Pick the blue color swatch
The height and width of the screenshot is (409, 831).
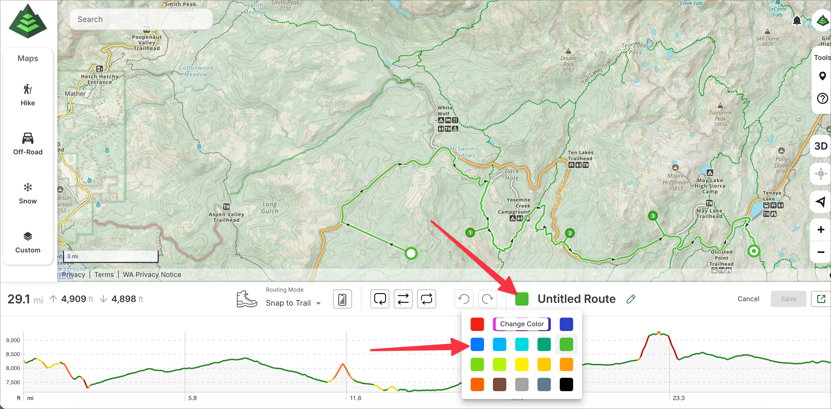click(477, 344)
